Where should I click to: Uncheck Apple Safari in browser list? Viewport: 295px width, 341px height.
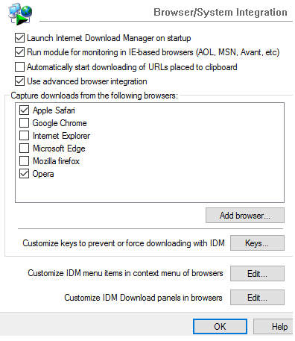point(24,110)
